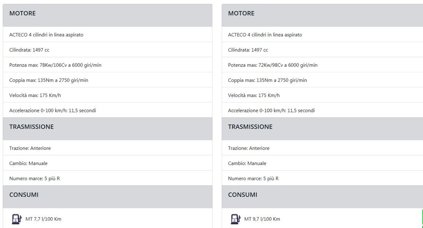Select right Cambio: Manuale row
The height and width of the screenshot is (228, 423).
click(x=322, y=163)
